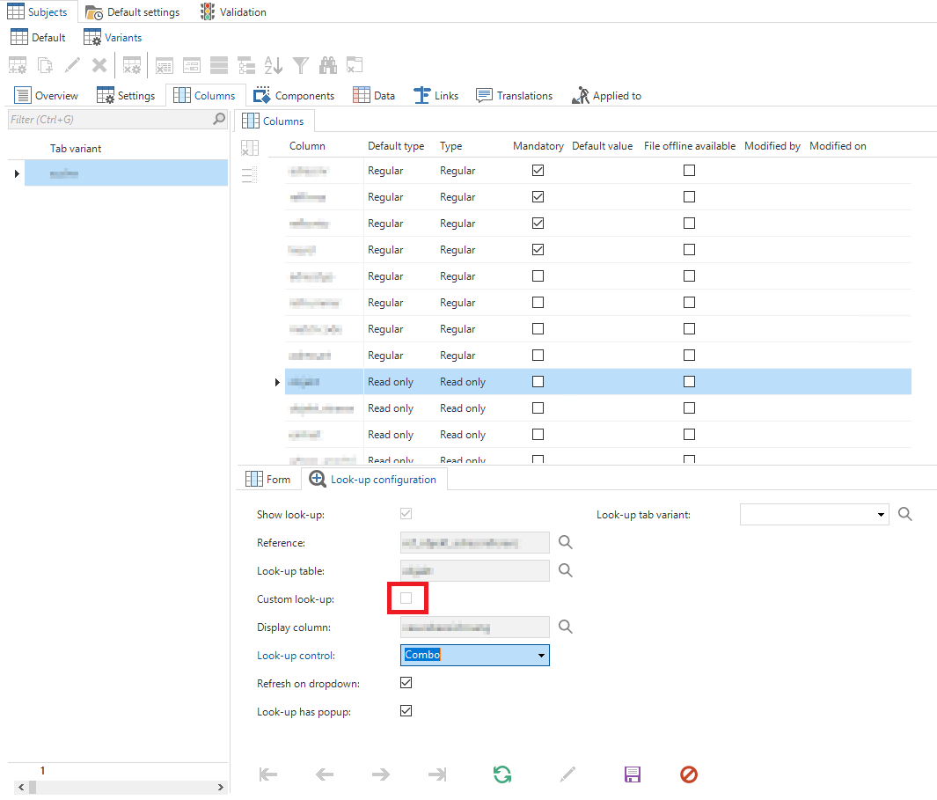Open the Links tab
The image size is (937, 800).
click(x=436, y=96)
